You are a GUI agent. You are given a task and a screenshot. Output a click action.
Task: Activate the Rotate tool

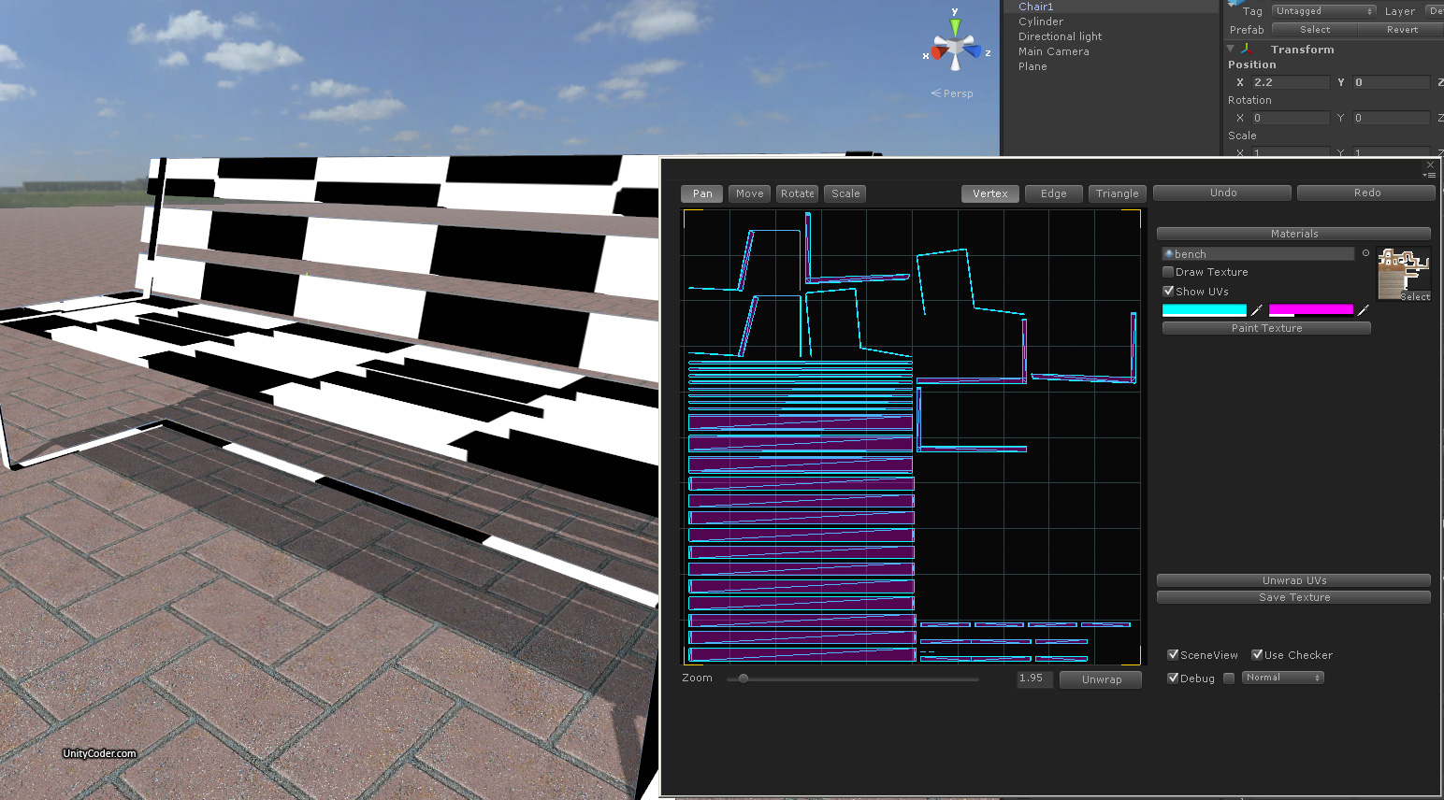tap(797, 193)
